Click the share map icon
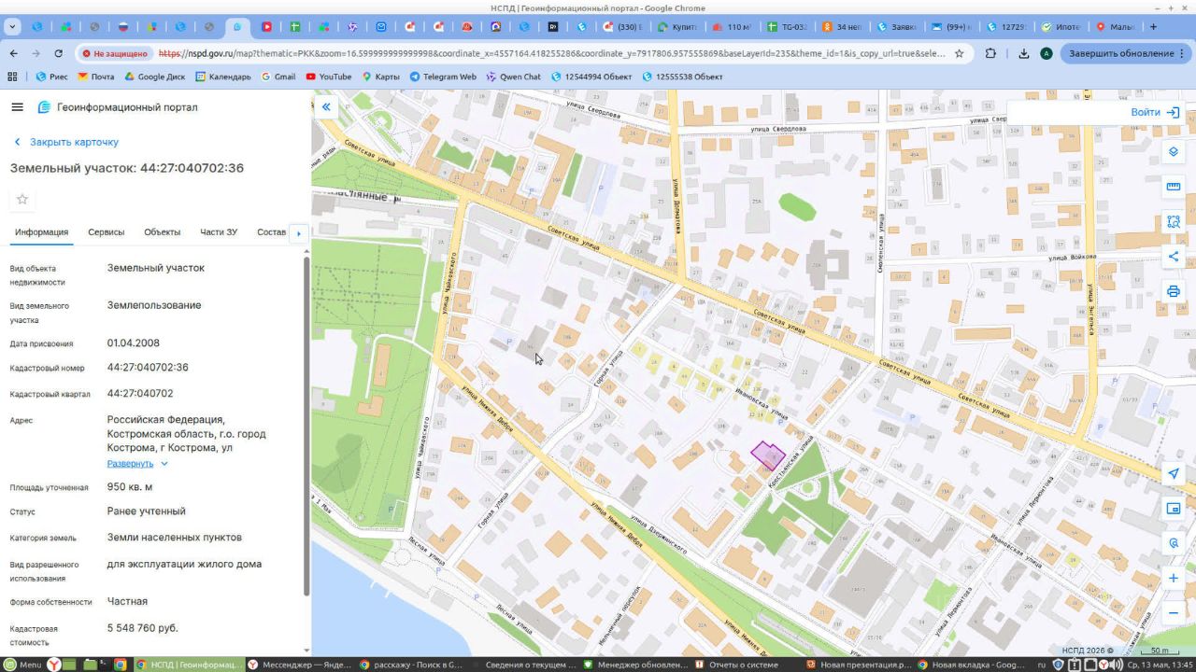Screen dimensions: 1196x672 [x=1174, y=257]
